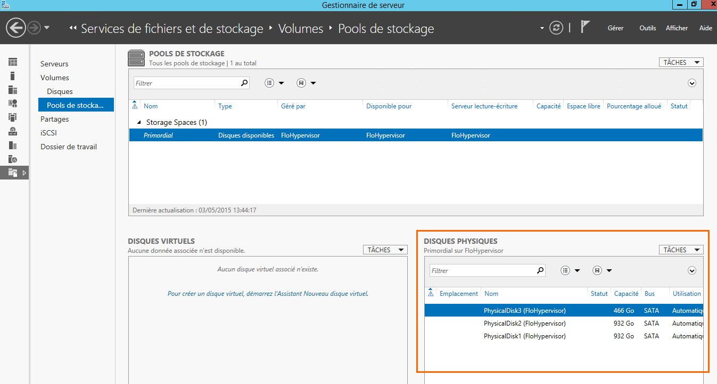Viewport: 717px width, 384px height.
Task: Expand the physical disks filter chevron
Action: point(692,271)
